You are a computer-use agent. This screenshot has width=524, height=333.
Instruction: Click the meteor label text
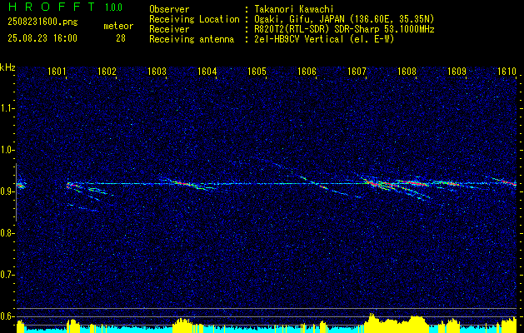point(118,26)
